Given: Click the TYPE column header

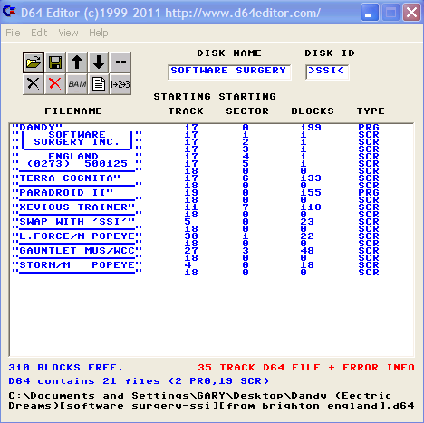Looking at the screenshot, I should (x=371, y=111).
